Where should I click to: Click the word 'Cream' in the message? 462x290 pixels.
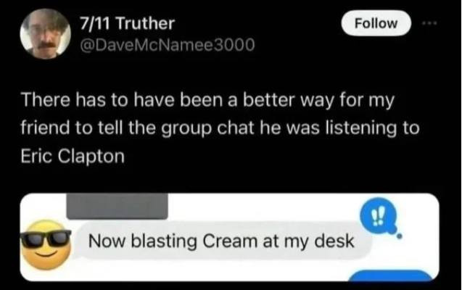click(229, 241)
